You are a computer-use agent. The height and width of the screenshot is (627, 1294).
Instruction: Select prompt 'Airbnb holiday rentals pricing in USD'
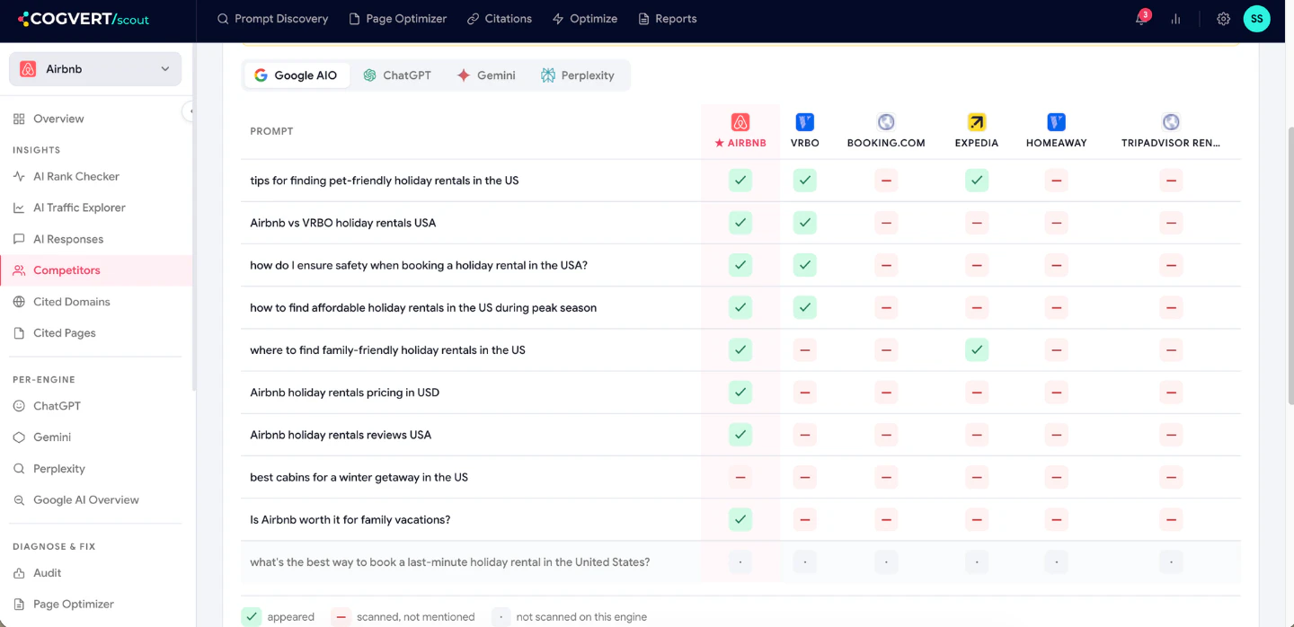click(345, 393)
